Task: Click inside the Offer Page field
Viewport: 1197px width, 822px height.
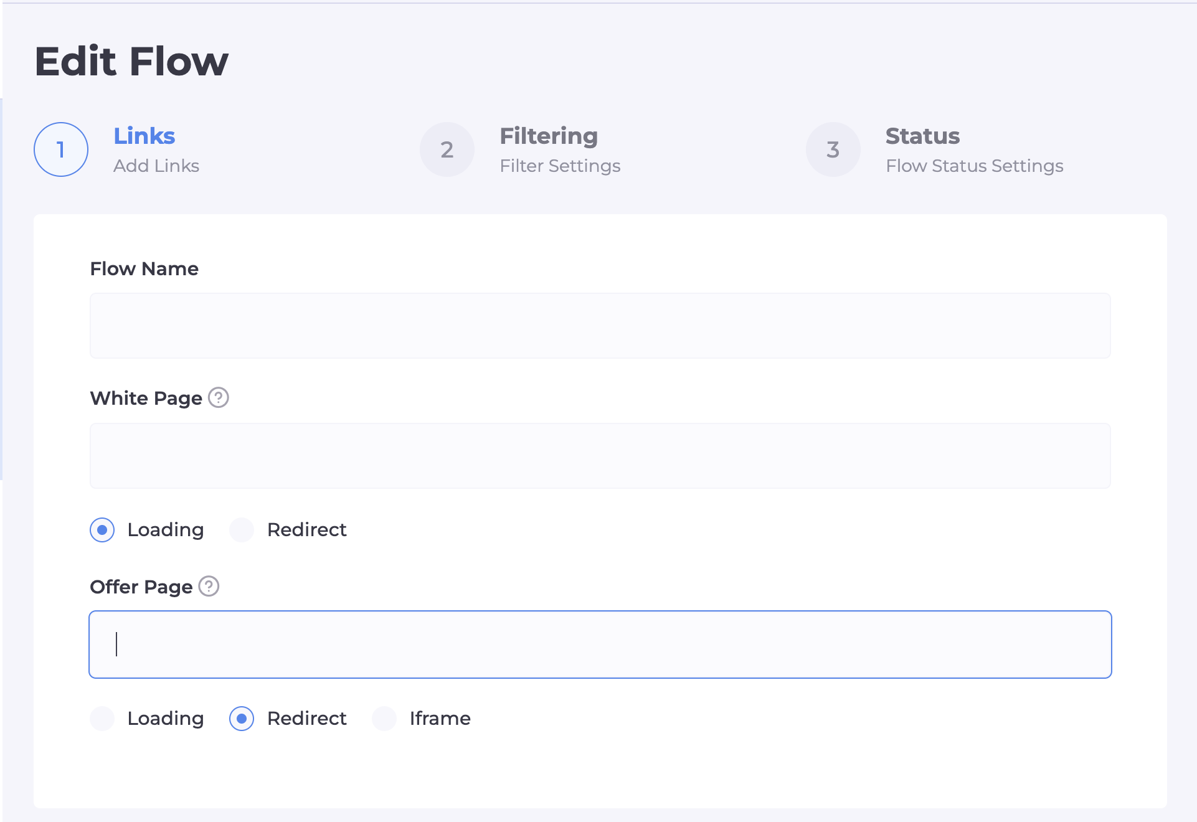Action: pyautogui.click(x=600, y=645)
